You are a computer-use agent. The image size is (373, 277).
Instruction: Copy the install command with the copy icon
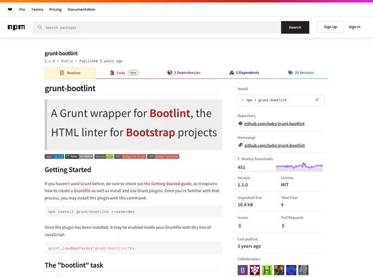tap(317, 100)
